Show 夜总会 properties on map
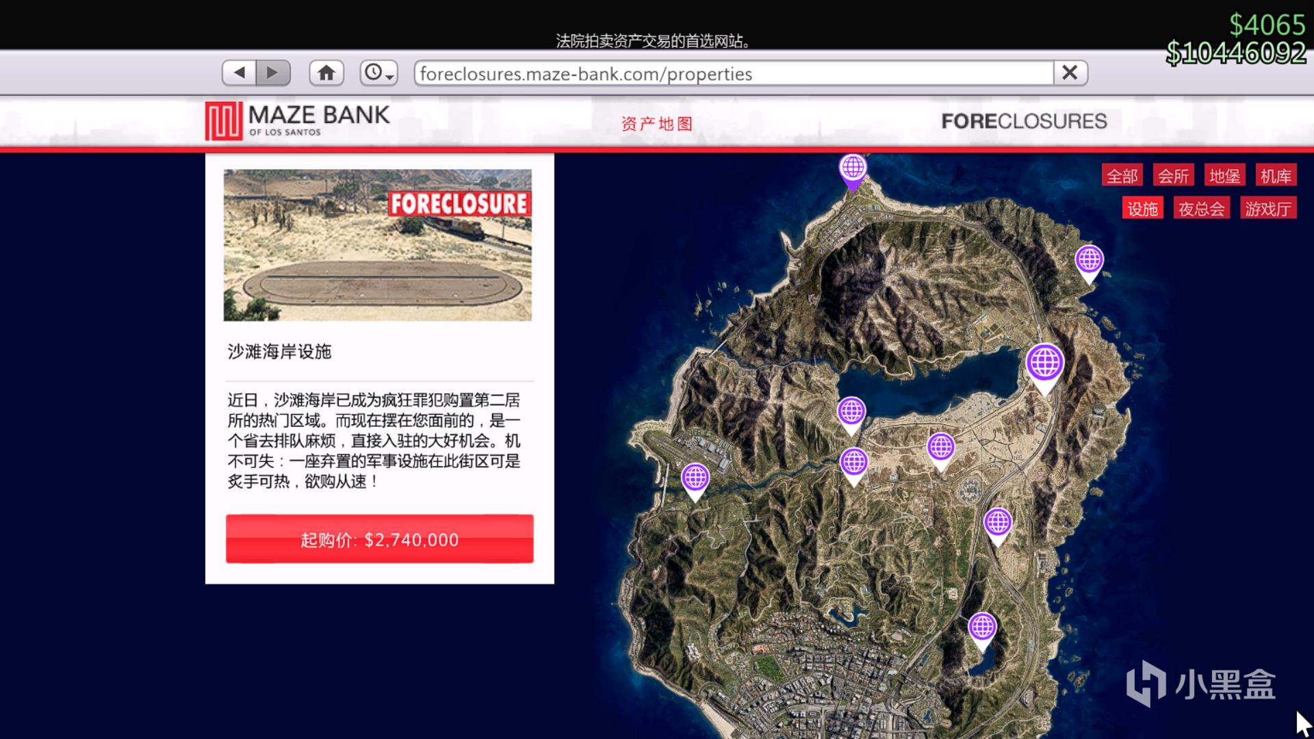1314x739 pixels. coord(1201,209)
